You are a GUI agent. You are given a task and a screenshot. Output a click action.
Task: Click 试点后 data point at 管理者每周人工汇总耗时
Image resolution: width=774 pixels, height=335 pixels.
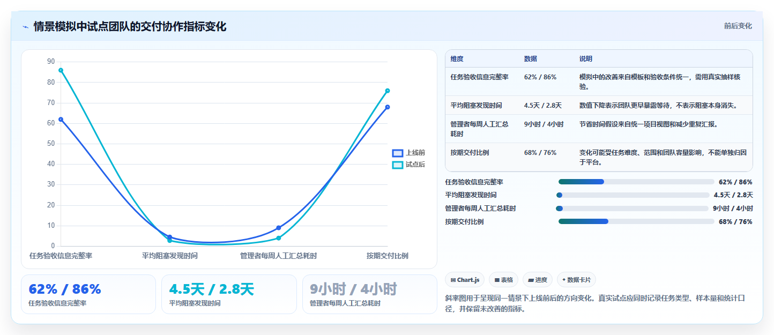pos(279,238)
